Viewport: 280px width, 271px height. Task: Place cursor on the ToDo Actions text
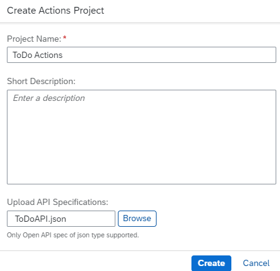37,55
